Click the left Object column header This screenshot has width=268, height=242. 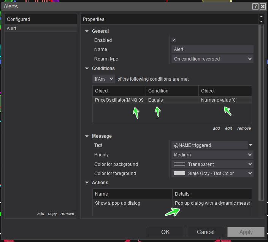(119, 91)
